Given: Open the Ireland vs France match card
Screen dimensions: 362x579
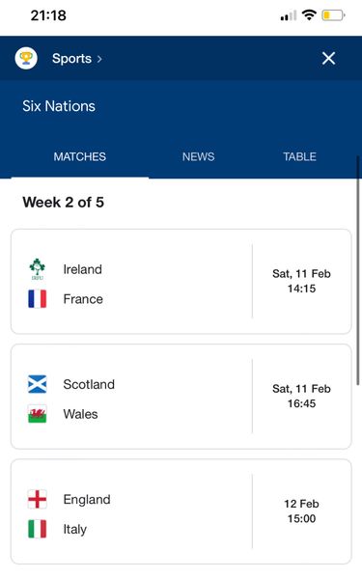Looking at the screenshot, I should (181, 282).
